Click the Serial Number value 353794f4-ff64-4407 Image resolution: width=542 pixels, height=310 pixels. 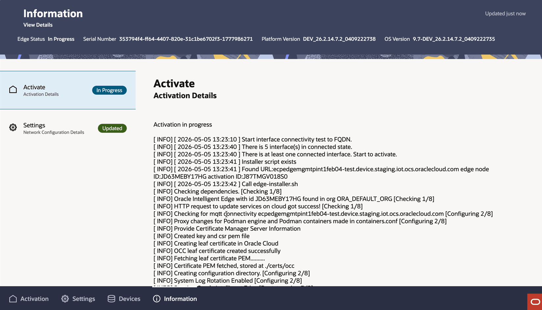pos(186,39)
